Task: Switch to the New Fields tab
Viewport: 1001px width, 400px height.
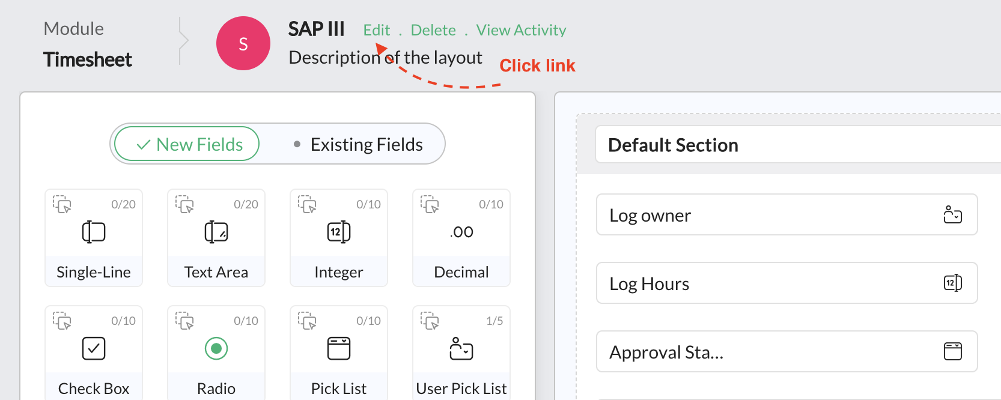Action: (x=187, y=144)
